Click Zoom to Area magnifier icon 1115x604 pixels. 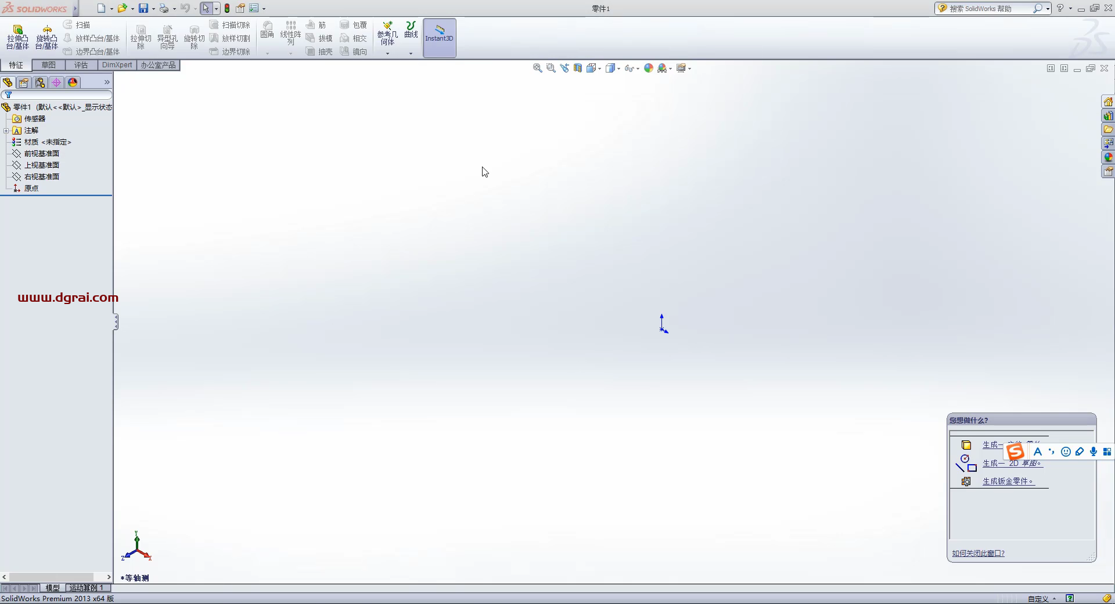pyautogui.click(x=551, y=68)
